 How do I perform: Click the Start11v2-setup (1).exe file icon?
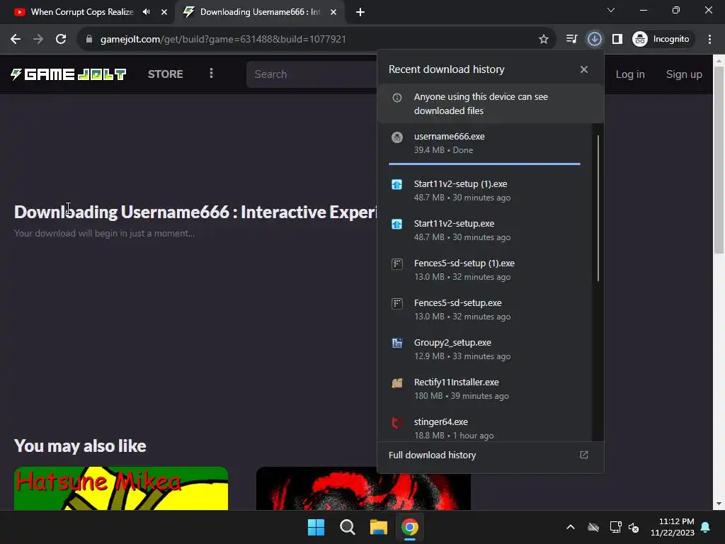pos(397,185)
